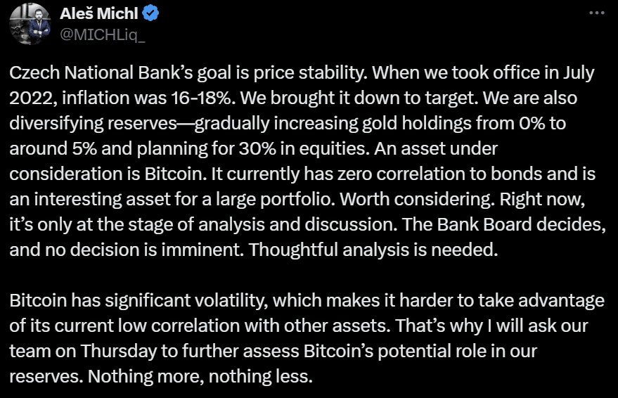Click the first paragraph about price stability
The image size is (618, 398).
307,161
